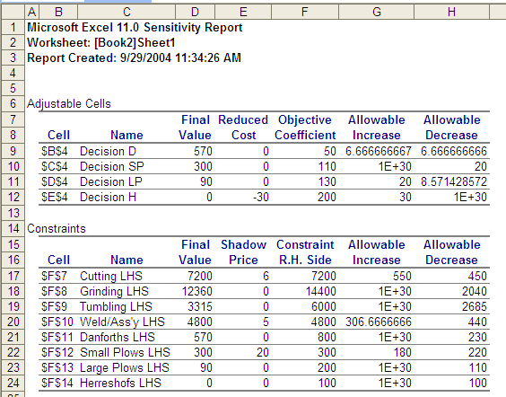
Task: Click the '$F$14' cell reference
Action: click(57, 383)
